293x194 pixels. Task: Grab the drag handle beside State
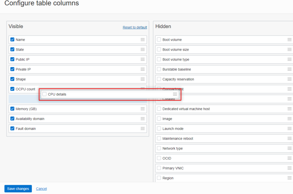click(143, 50)
